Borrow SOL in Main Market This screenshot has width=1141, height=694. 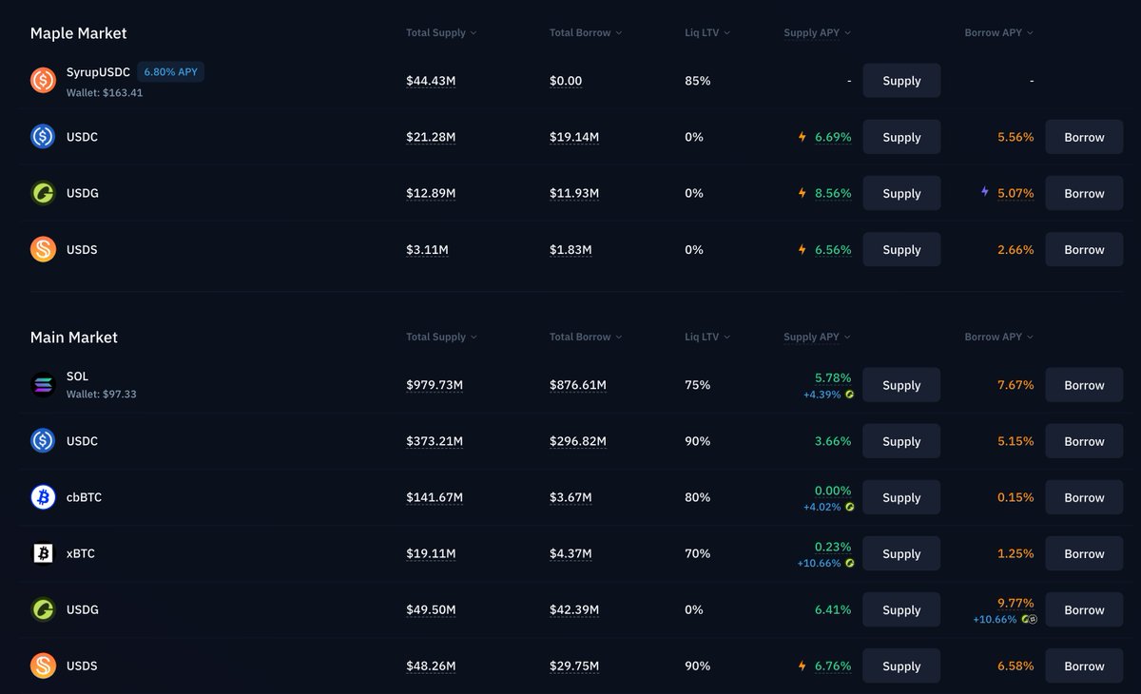pyautogui.click(x=1084, y=385)
